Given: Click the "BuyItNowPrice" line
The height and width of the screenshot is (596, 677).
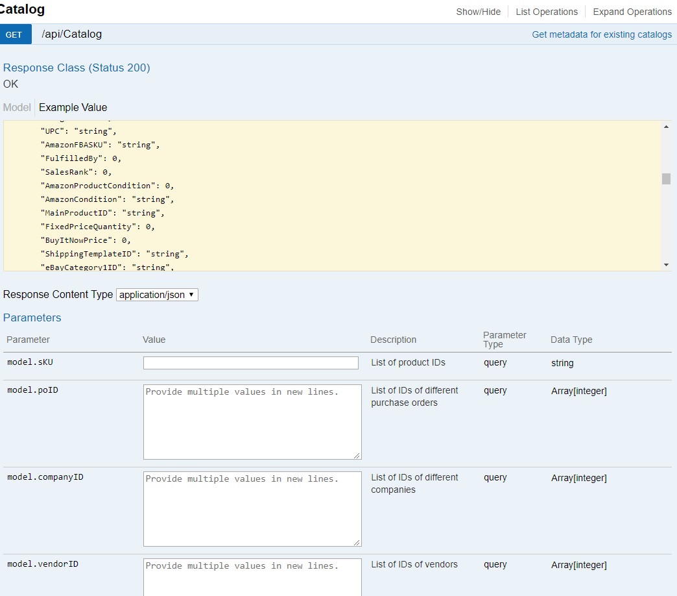Looking at the screenshot, I should pos(86,240).
